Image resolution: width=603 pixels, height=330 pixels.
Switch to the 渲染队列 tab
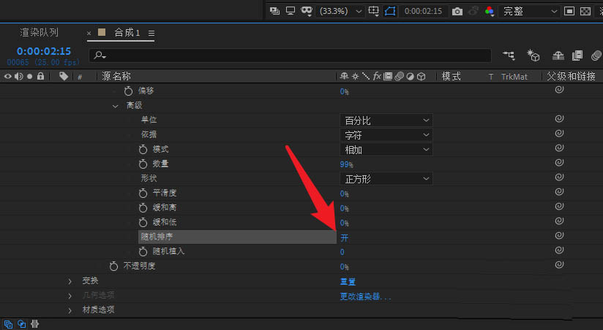(x=39, y=33)
